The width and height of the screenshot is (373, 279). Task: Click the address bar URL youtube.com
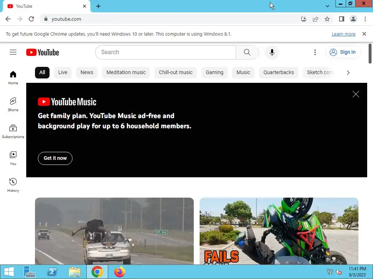pos(66,19)
